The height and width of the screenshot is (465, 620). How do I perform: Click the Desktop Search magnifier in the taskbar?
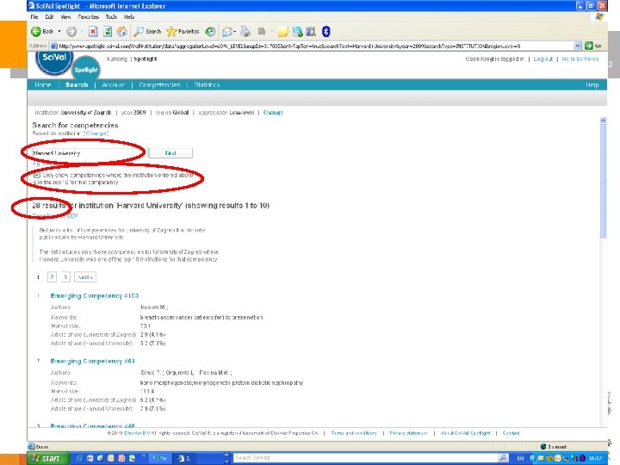point(503,458)
